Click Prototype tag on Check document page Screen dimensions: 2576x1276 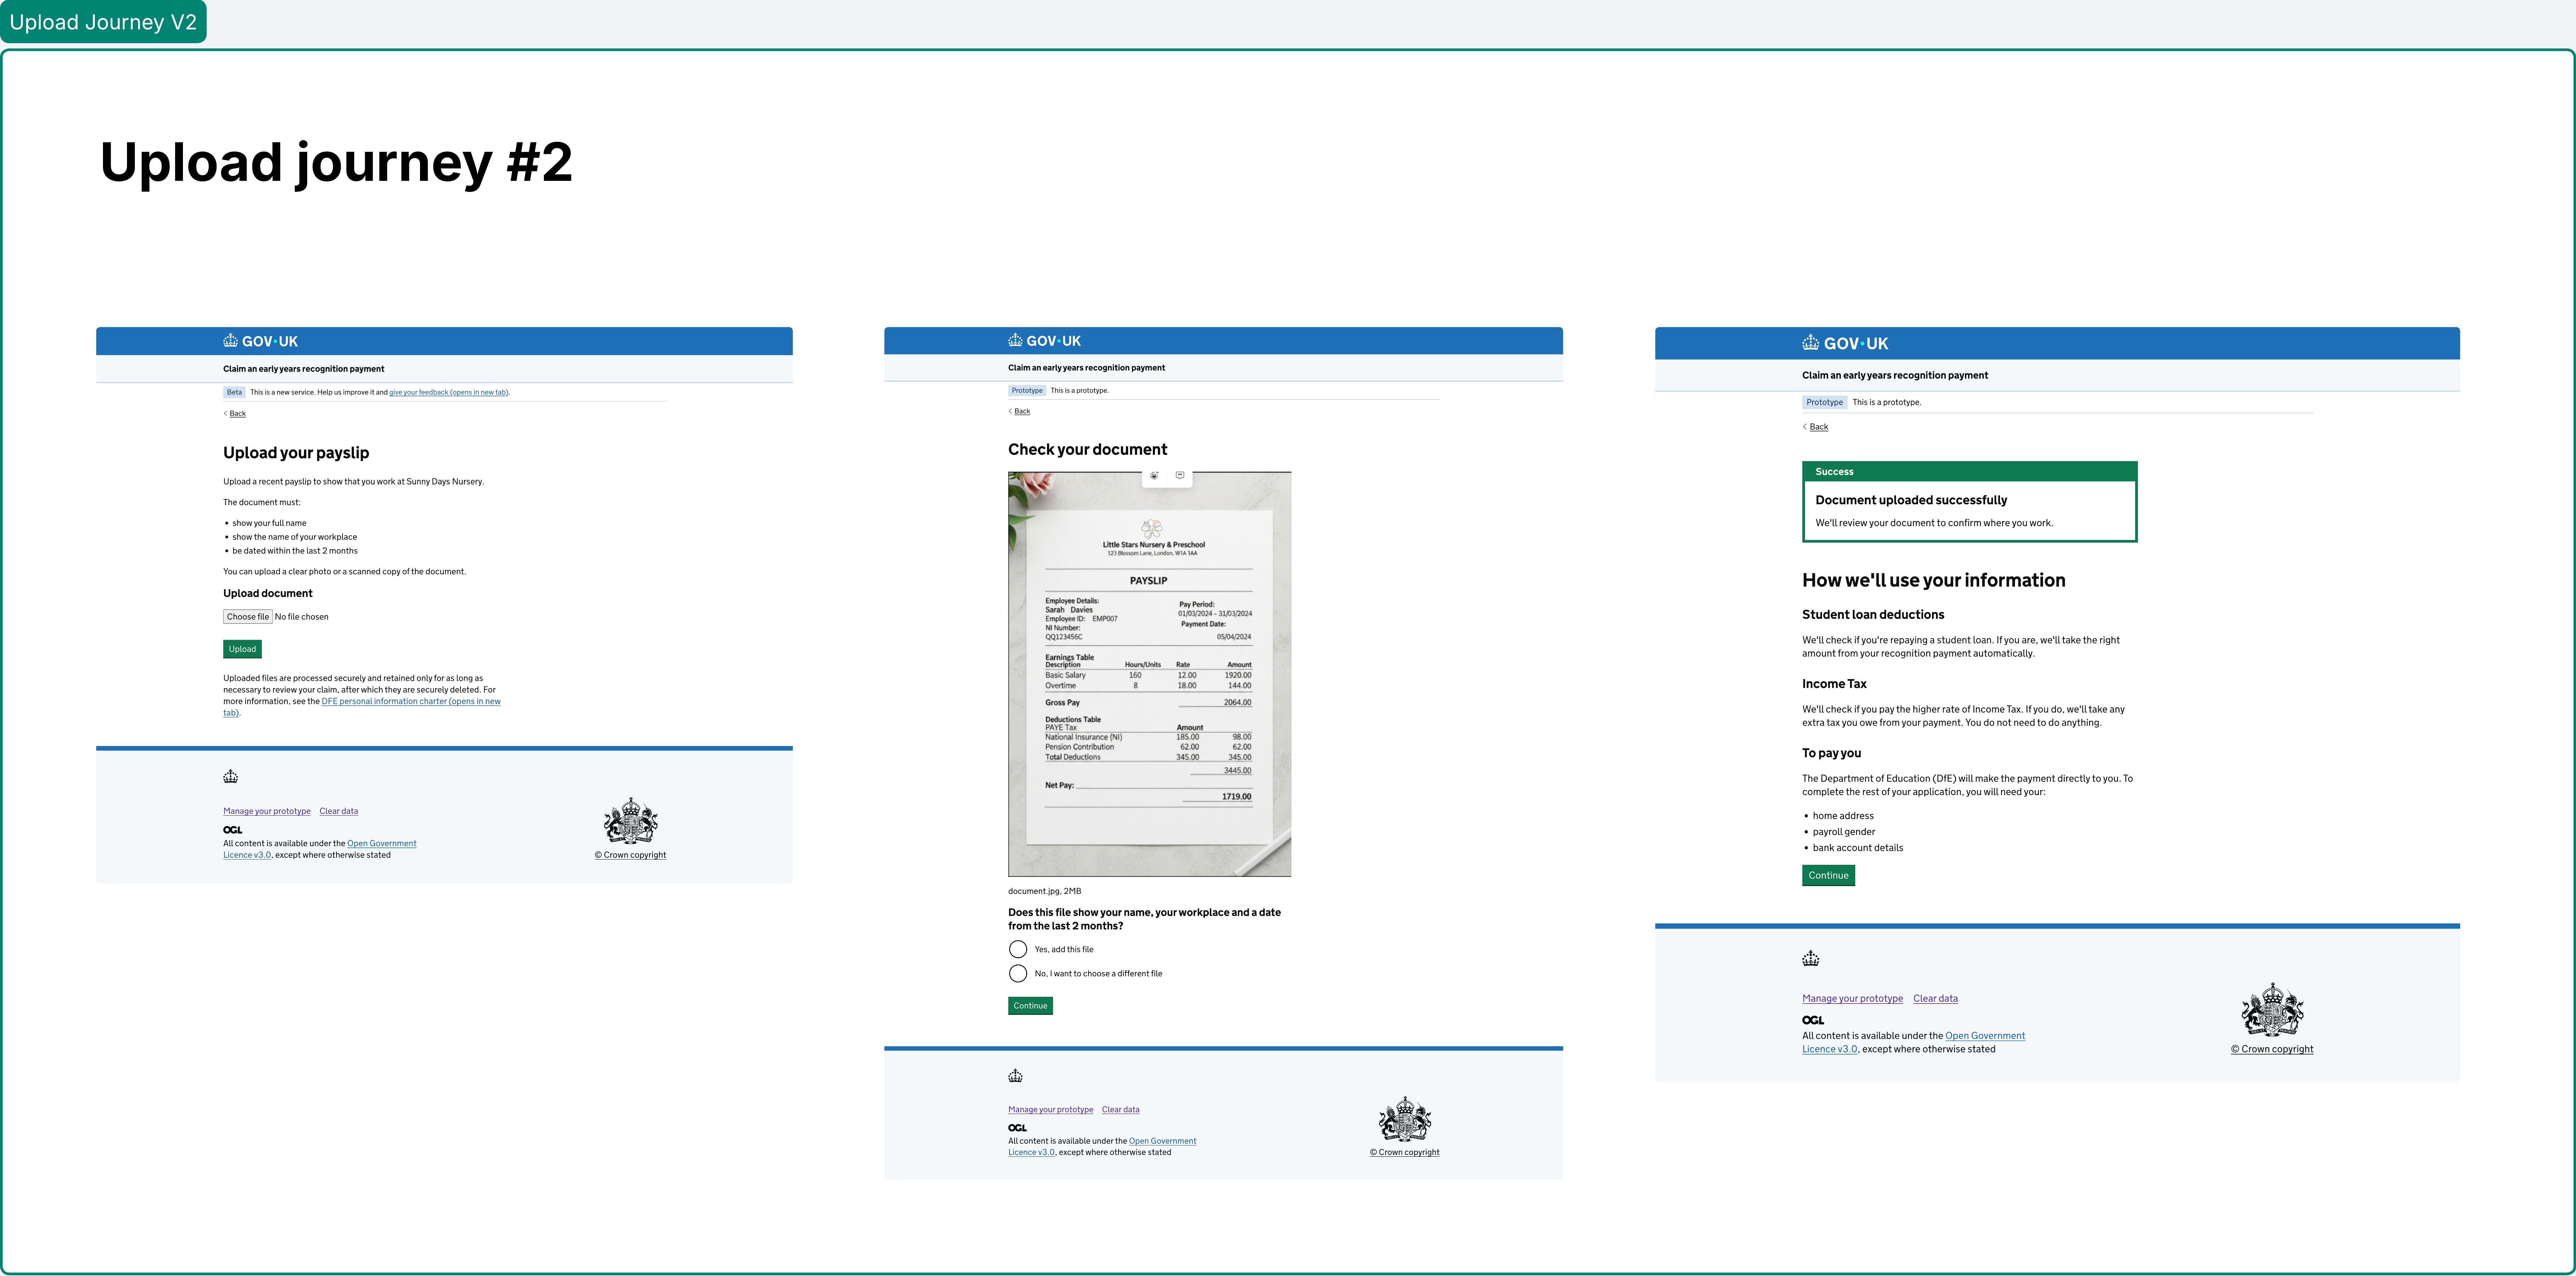[x=1026, y=391]
